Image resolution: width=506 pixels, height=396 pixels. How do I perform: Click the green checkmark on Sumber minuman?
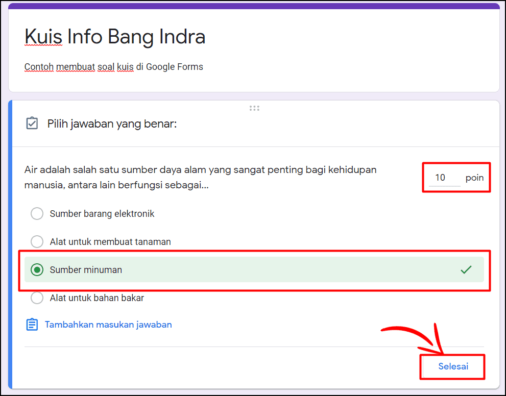466,269
